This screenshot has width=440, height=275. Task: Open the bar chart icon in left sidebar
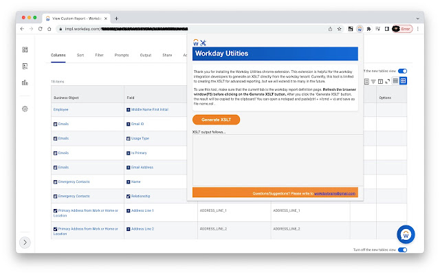coord(25,82)
